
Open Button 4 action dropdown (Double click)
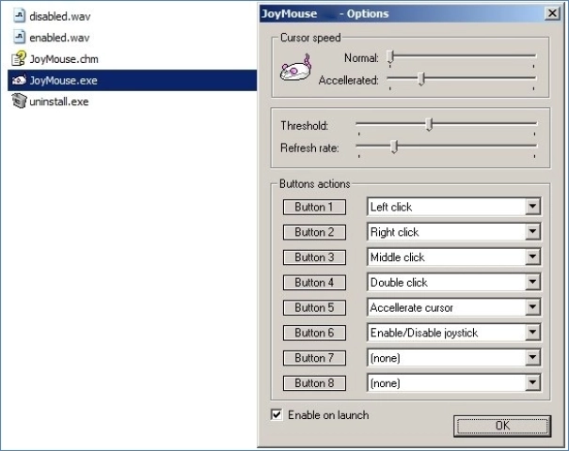tap(532, 282)
